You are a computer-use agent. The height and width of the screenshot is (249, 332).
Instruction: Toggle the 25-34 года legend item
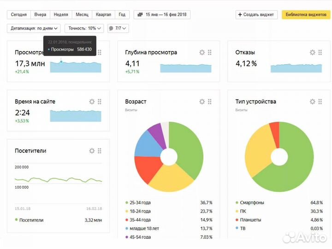[140, 202]
